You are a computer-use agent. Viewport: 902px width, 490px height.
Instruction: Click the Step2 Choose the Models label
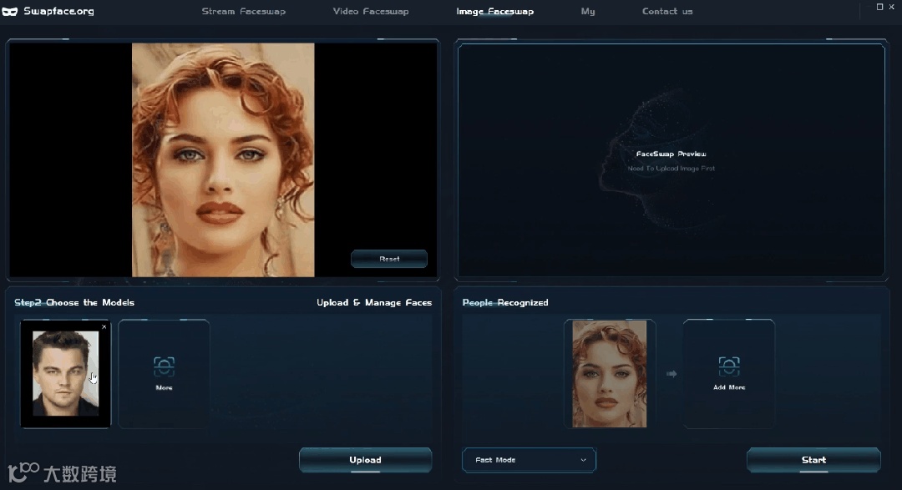click(x=74, y=302)
